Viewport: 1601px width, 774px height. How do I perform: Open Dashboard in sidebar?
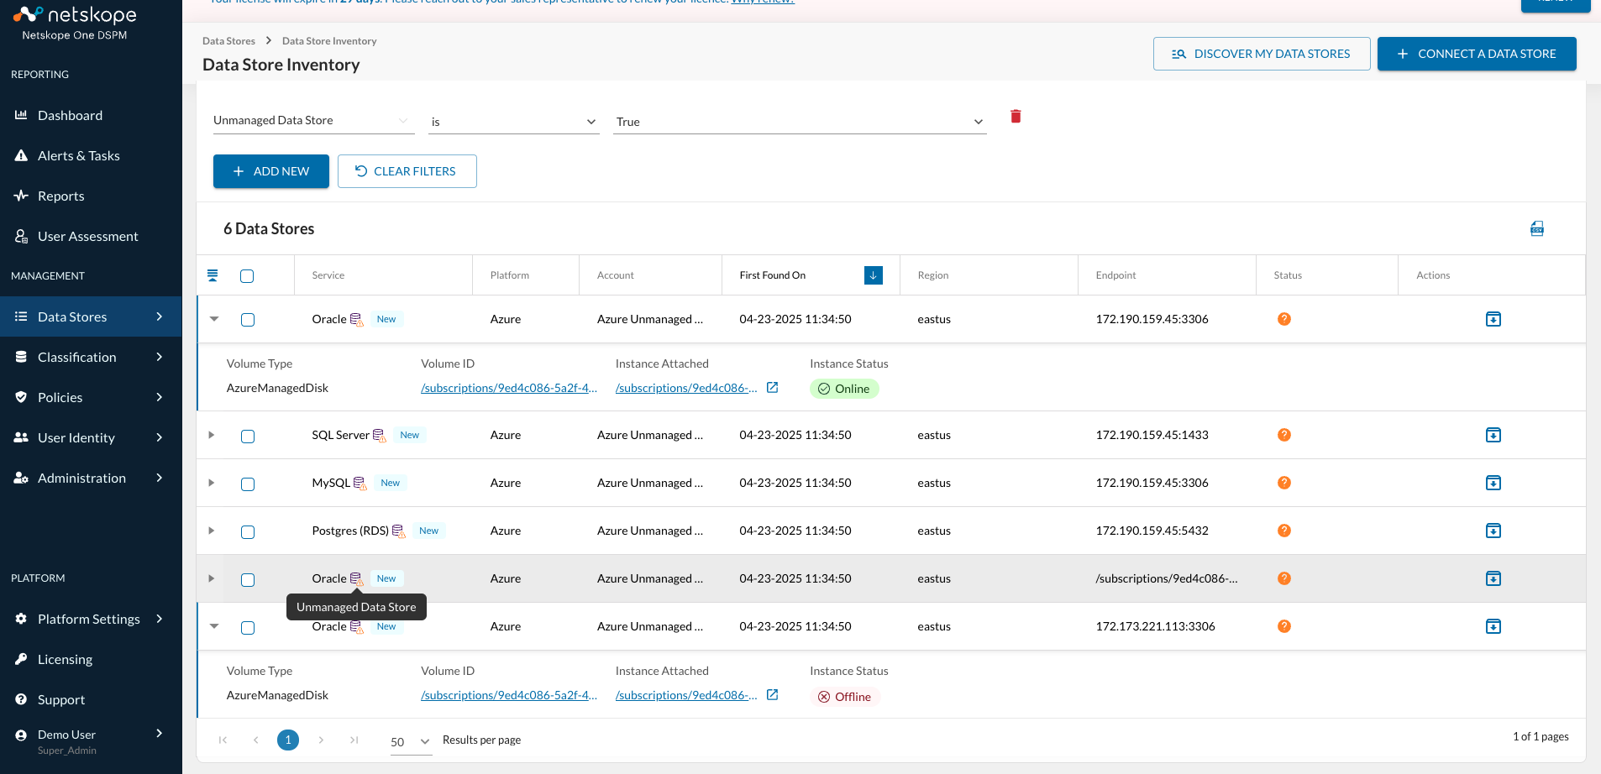(91, 115)
